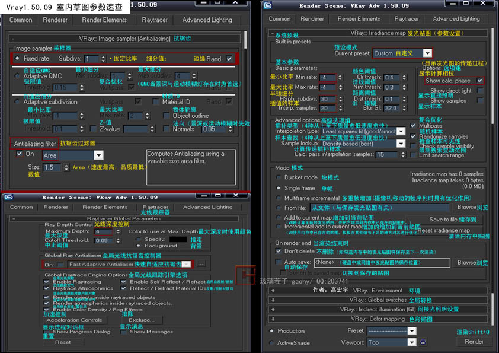Collapse the Raytracer Global Parameters rollout
499x353 pixels.
124,218
